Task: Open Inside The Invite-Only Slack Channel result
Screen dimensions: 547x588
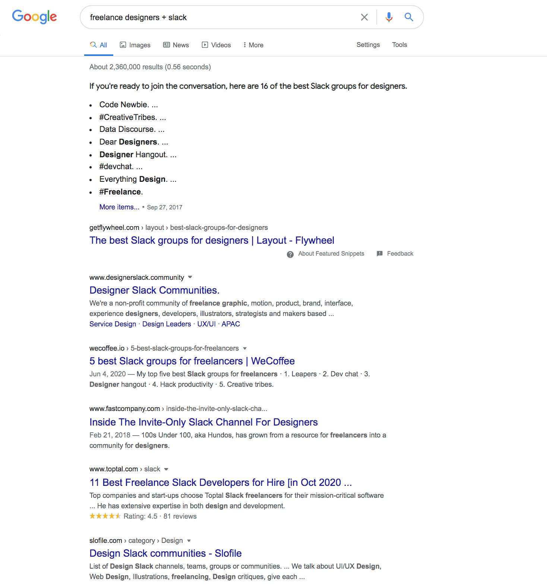Action: [203, 422]
